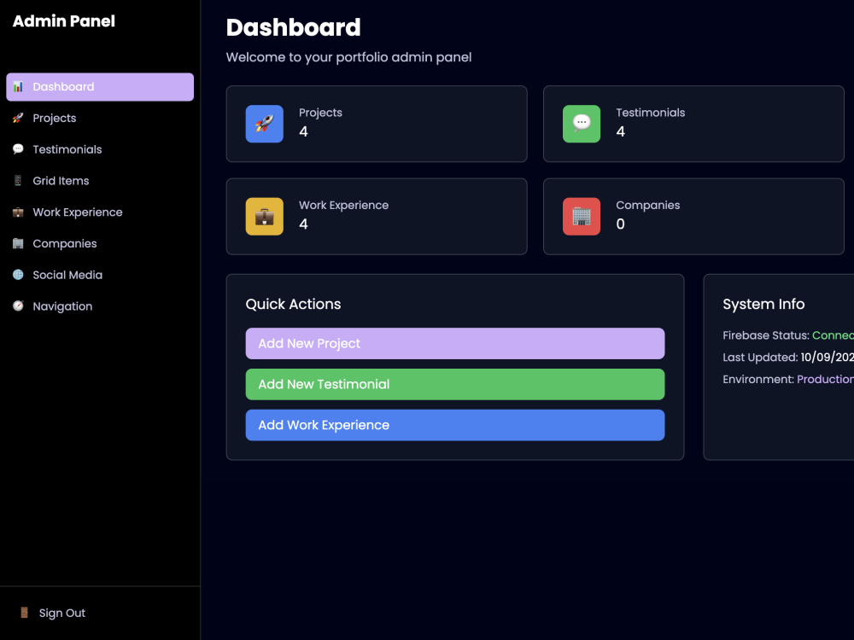
Task: Click the Work Experience card label
Action: 343,205
